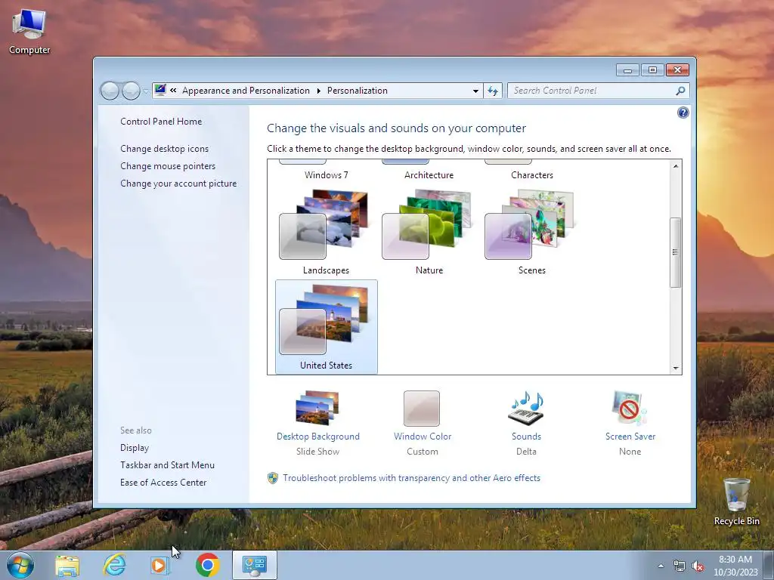Show hidden tray icons arrow
774x580 pixels.
[661, 566]
